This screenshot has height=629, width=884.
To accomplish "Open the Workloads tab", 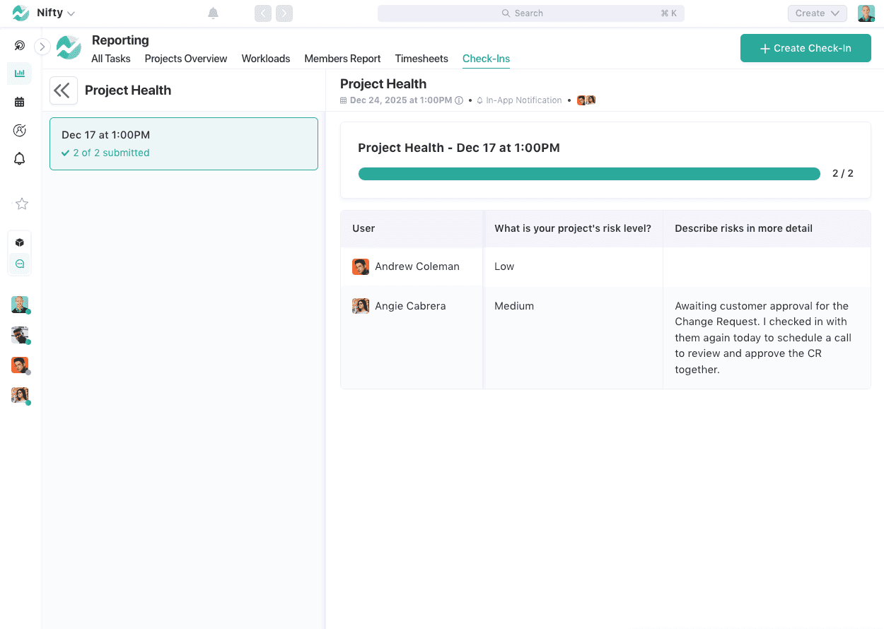I will [x=266, y=59].
